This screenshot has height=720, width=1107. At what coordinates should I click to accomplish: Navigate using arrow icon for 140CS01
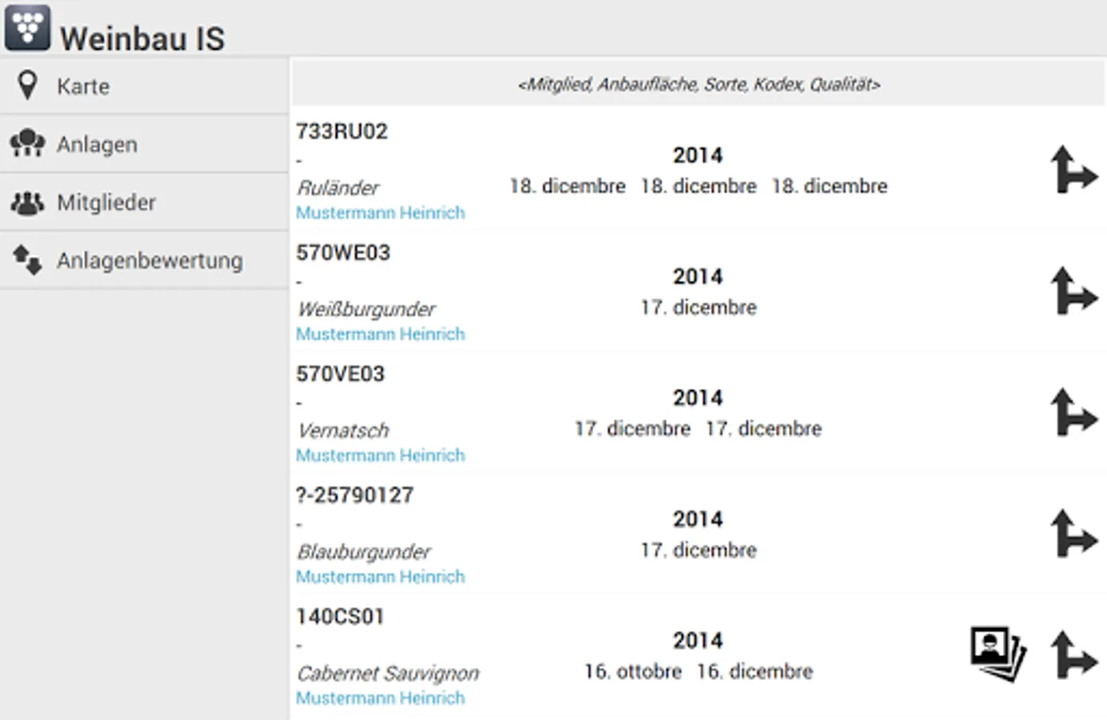(x=1073, y=655)
